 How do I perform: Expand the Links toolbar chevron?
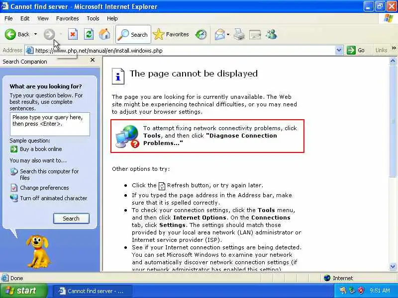(x=394, y=48)
